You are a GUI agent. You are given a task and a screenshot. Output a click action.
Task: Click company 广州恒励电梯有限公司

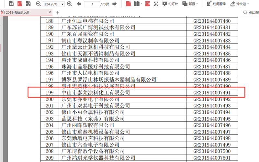pyautogui.click(x=88, y=21)
